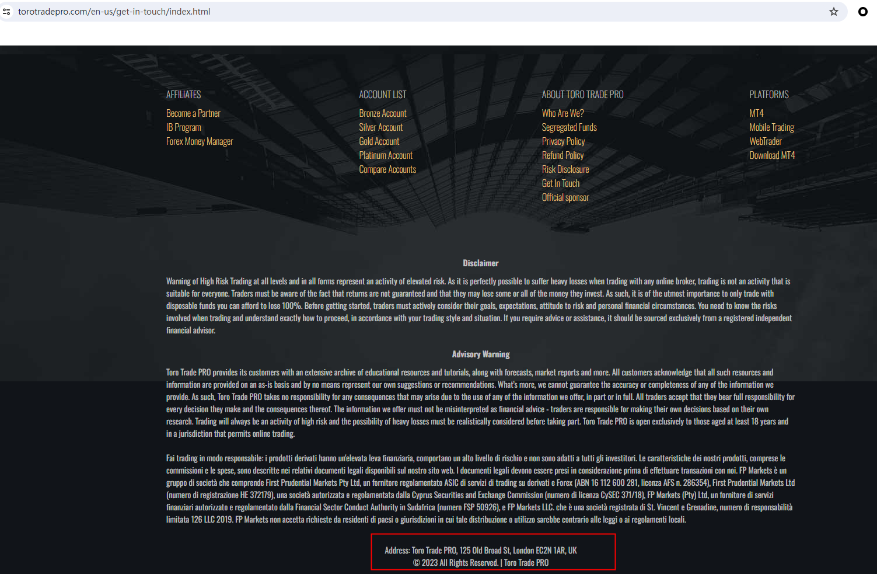Bookmark this page with the star icon
Image resolution: width=877 pixels, height=574 pixels.
coord(834,12)
